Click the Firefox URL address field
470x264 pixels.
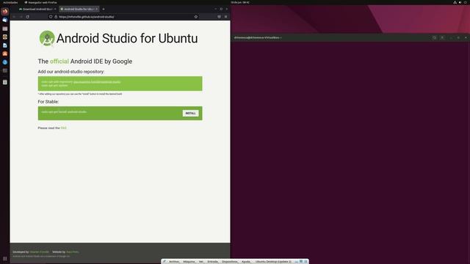click(123, 17)
